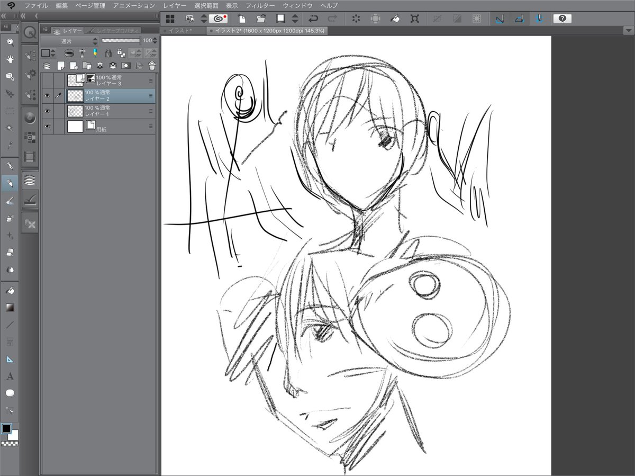
Task: Select the Gradient tool
Action: pos(10,307)
